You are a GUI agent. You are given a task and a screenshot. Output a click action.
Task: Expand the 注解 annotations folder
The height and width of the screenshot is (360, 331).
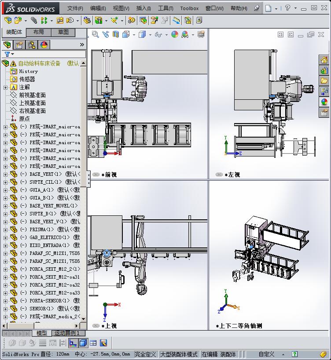[6, 87]
